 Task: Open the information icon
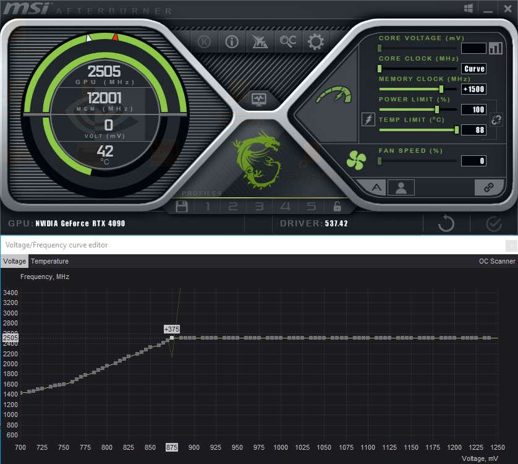tap(232, 41)
